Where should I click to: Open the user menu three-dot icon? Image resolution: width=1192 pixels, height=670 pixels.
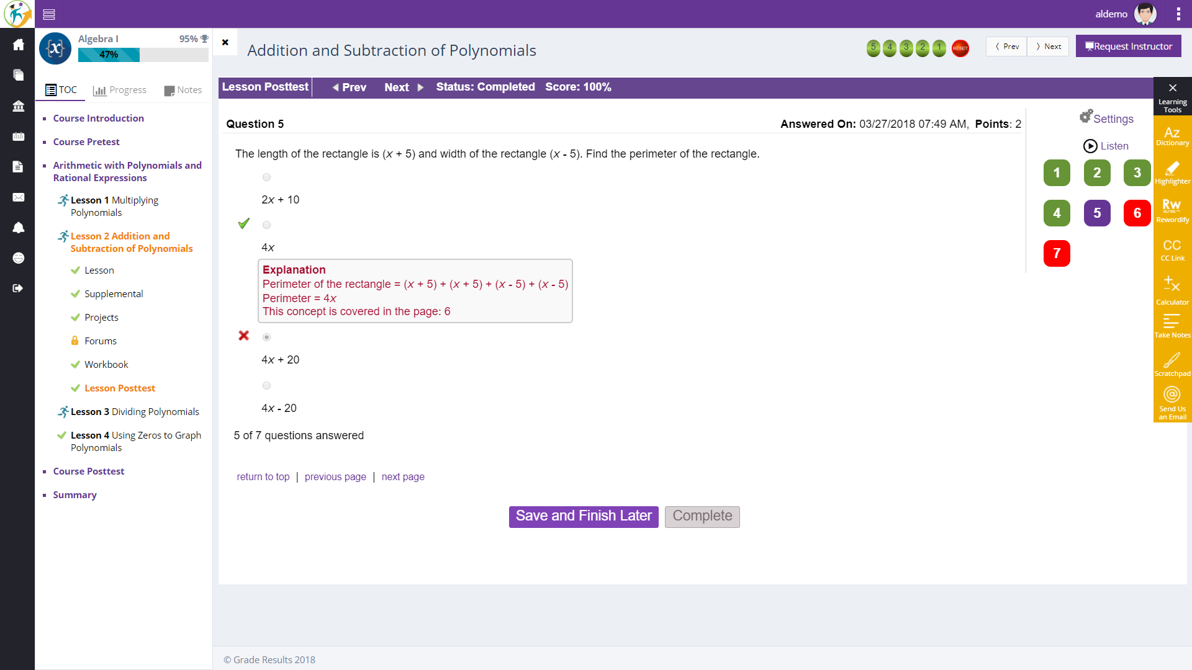pyautogui.click(x=1178, y=14)
